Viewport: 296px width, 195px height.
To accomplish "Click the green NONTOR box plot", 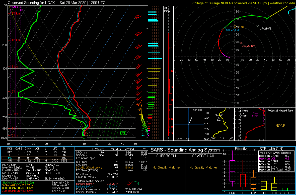I will pyautogui.click(x=285, y=187).
